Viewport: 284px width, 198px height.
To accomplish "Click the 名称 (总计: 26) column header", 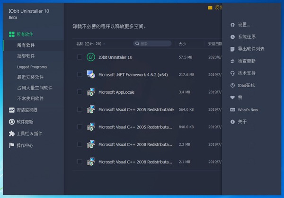I will click(89, 44).
